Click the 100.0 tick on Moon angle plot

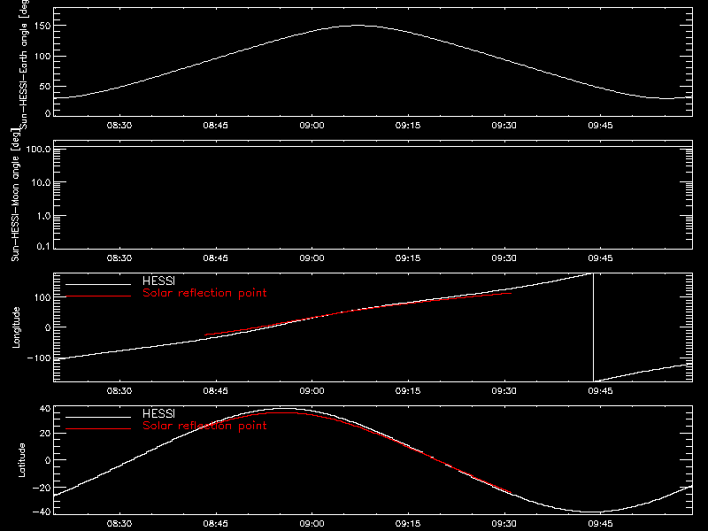click(38, 149)
